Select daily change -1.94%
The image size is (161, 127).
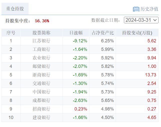click(80, 92)
